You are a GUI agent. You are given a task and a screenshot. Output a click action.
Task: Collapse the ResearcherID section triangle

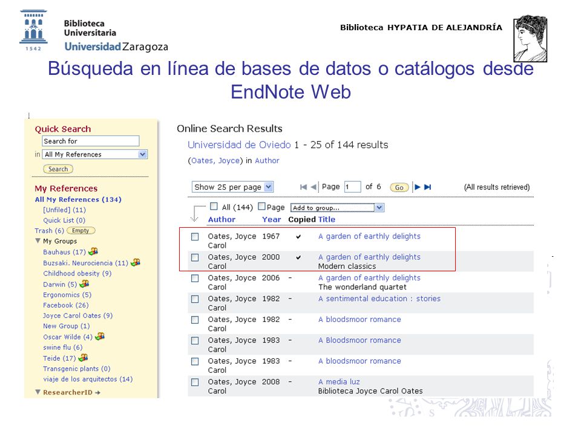pos(38,392)
